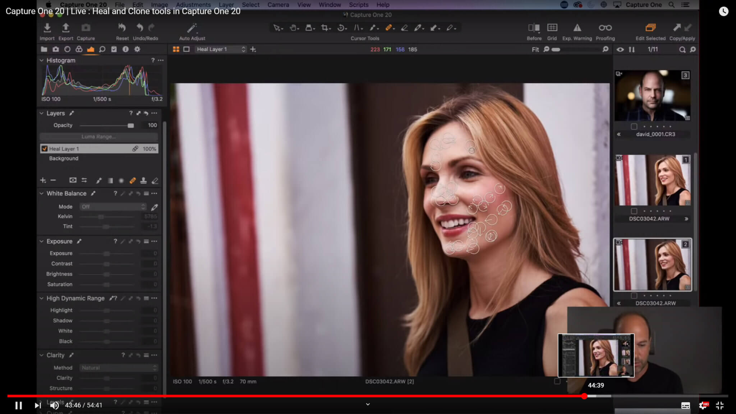The height and width of the screenshot is (414, 736).
Task: Click the Exposure slider track
Action: tap(107, 254)
